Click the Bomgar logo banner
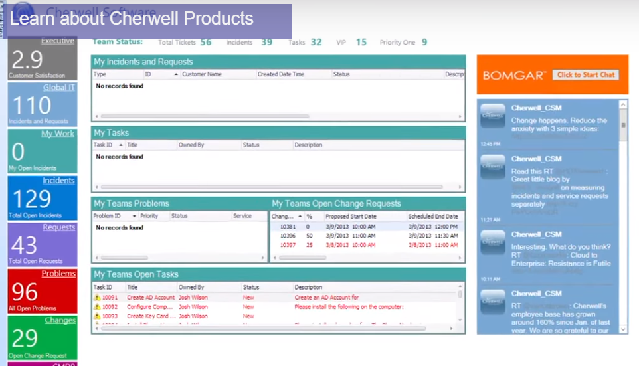The image size is (639, 366). [x=513, y=76]
